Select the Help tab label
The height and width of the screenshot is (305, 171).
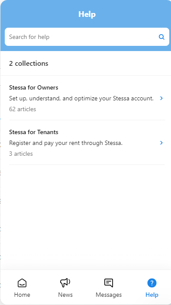(x=152, y=295)
